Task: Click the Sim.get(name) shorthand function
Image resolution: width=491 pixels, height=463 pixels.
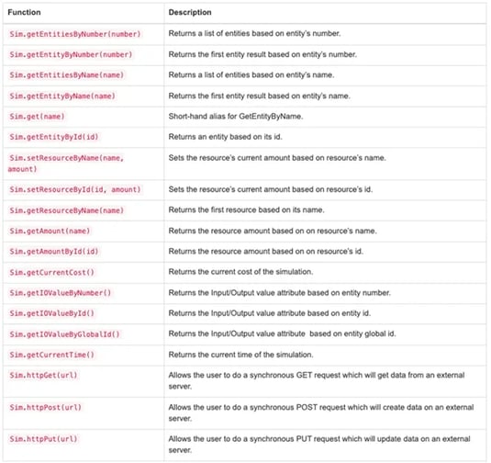Action: point(37,117)
